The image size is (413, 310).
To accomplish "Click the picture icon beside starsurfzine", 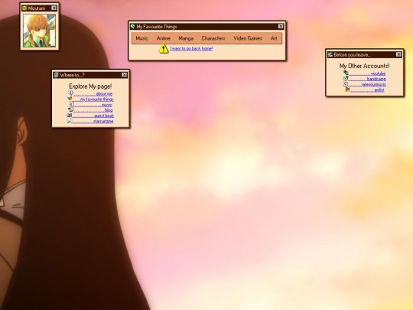I will [70, 120].
